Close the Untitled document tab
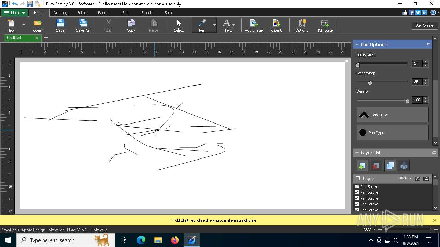The width and height of the screenshot is (440, 247). tap(37, 38)
